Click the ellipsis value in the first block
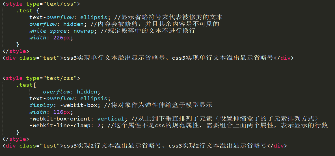Screen dimensions: 335x156 click(94, 17)
